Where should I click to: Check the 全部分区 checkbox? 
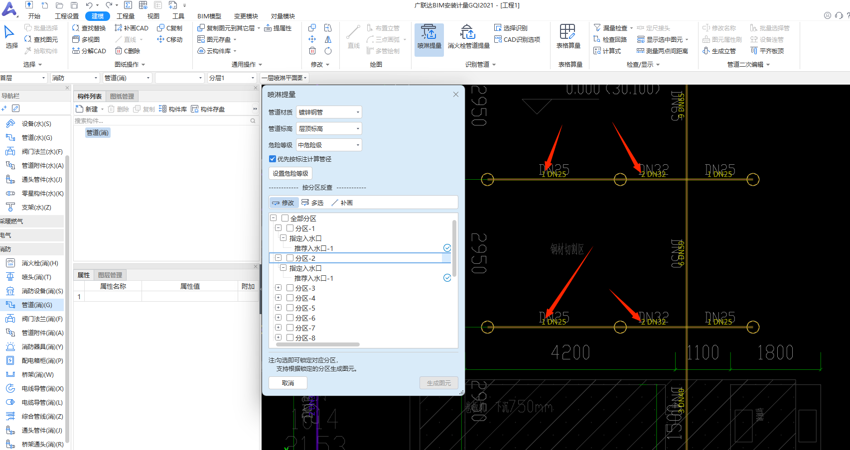coord(285,218)
